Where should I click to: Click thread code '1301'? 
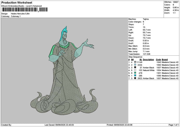click(x=159, y=73)
